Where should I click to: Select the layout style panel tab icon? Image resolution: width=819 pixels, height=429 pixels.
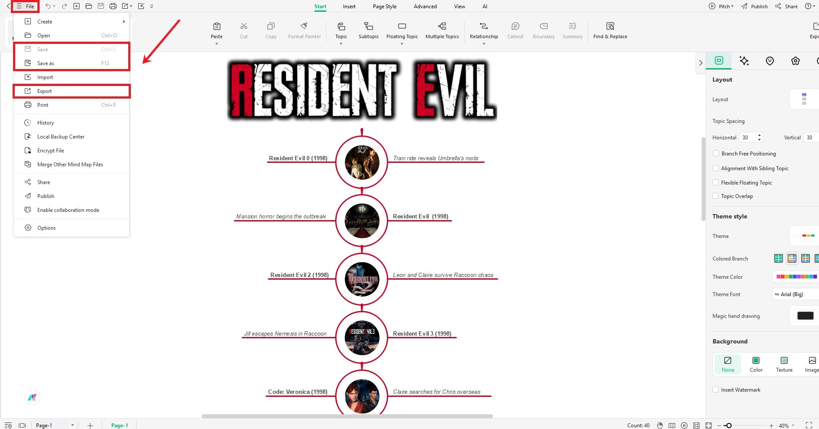719,60
